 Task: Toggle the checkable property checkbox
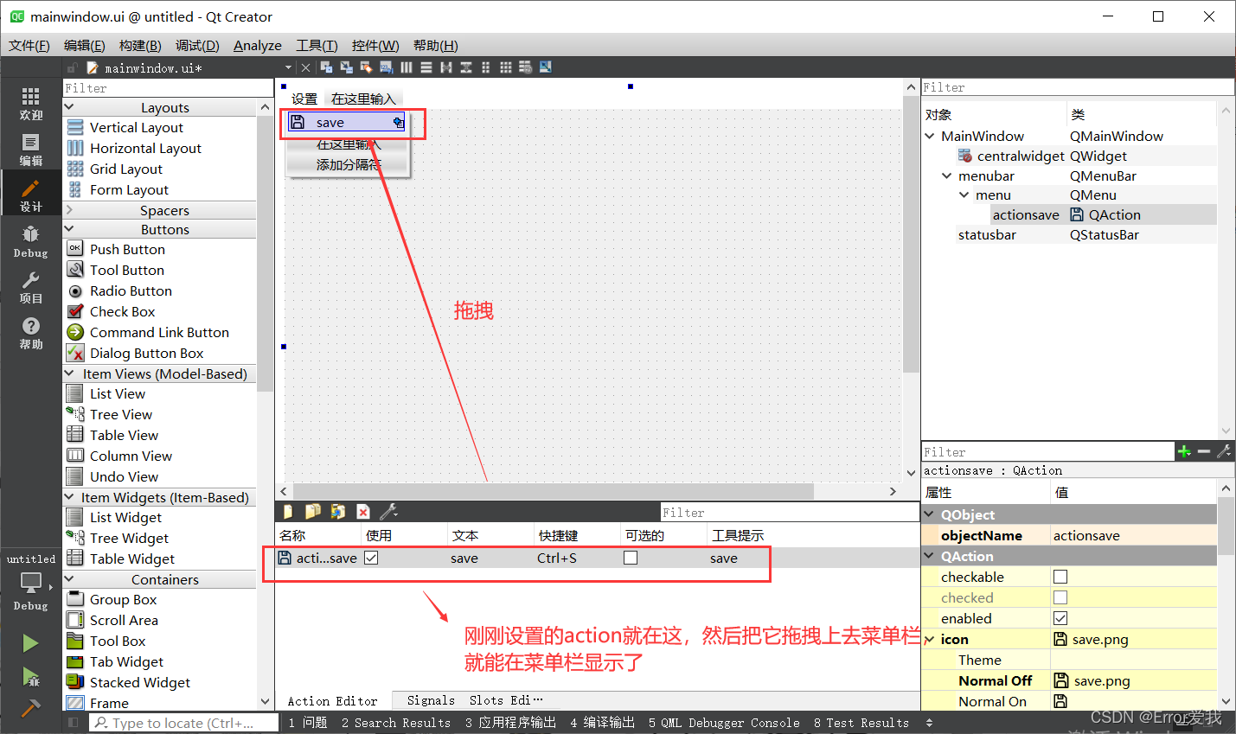click(1060, 577)
